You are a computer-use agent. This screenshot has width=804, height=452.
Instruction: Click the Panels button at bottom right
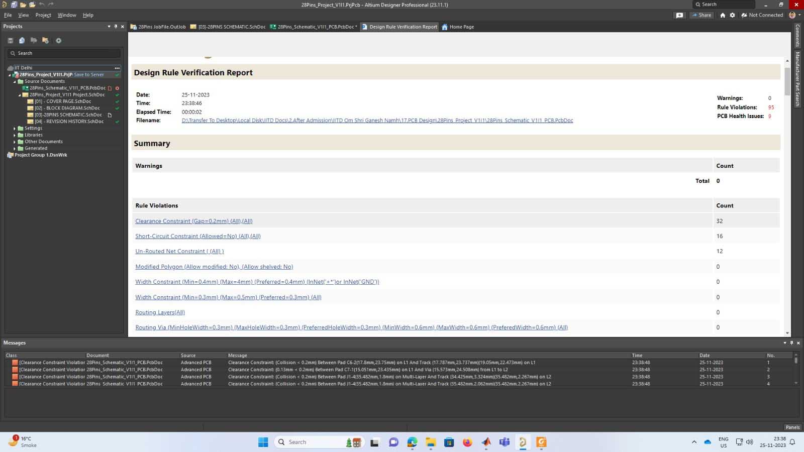pyautogui.click(x=792, y=427)
